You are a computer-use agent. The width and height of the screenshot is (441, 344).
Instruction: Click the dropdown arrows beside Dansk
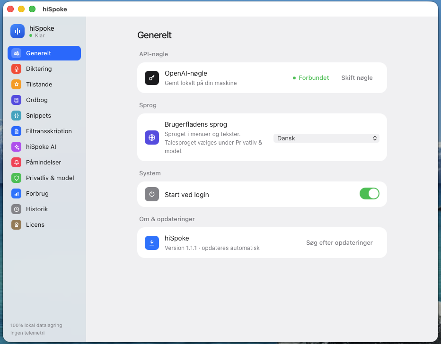tap(375, 138)
